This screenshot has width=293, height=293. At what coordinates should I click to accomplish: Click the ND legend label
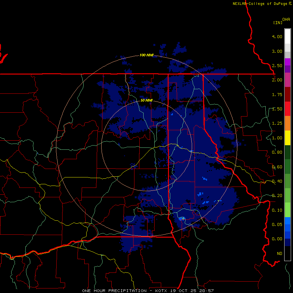click(280, 254)
